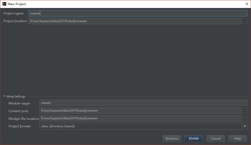Browse for Content root folder

[245, 111]
